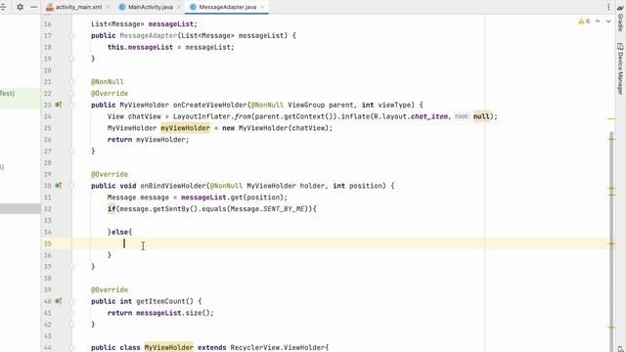
Task: Click the highlighted 'if' keyword on line 32
Action: pyautogui.click(x=111, y=208)
